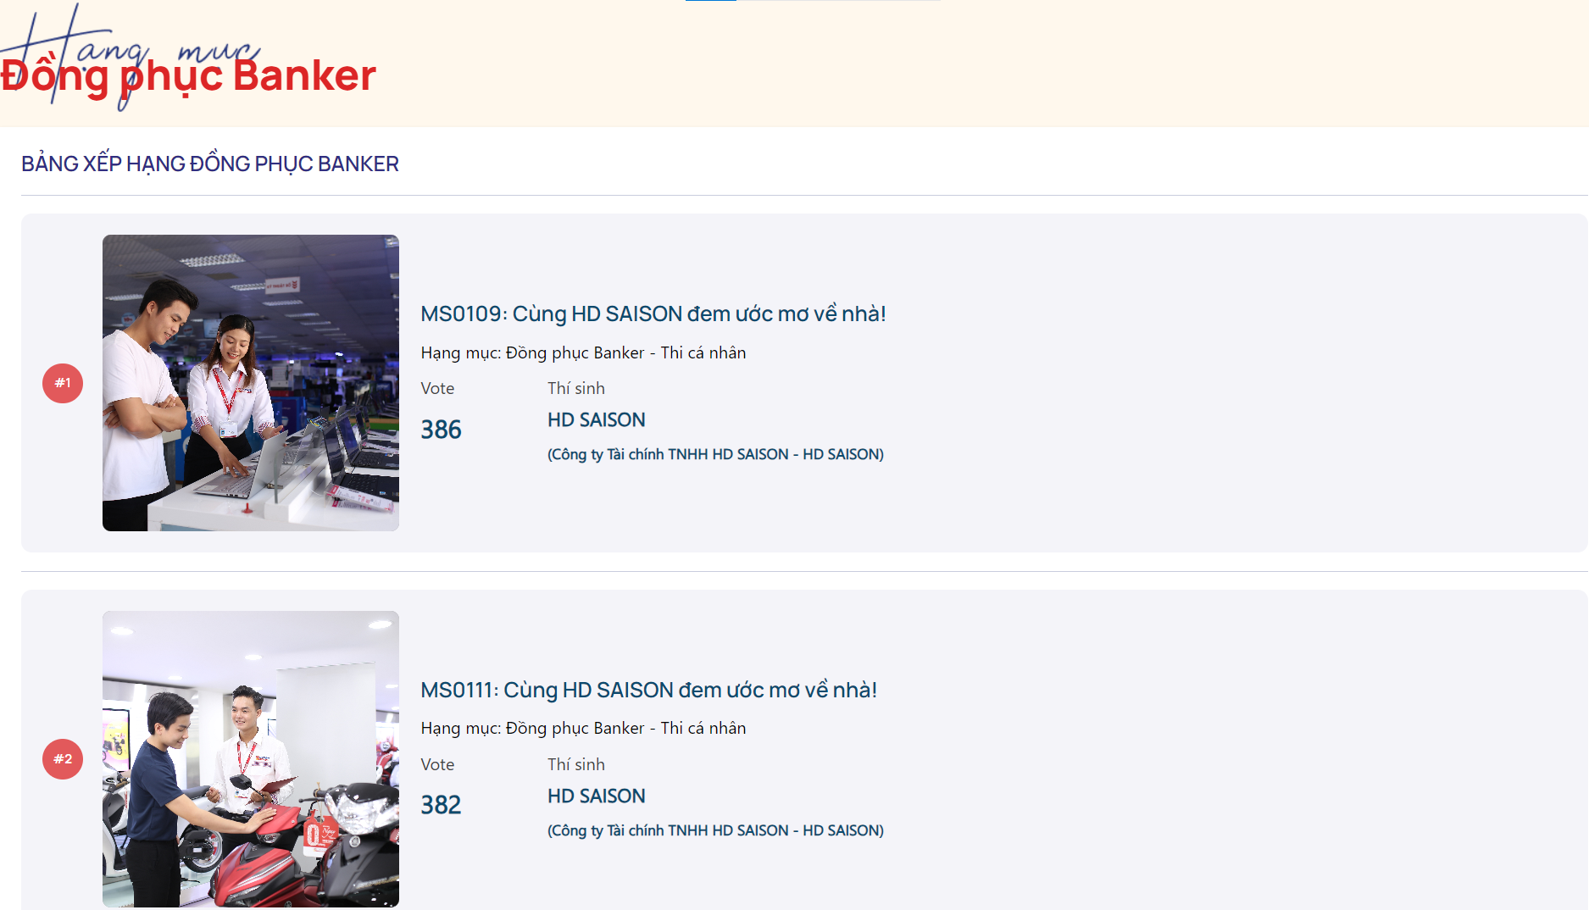1589x910 pixels.
Task: Open the MS0109 entry title link
Action: click(653, 314)
